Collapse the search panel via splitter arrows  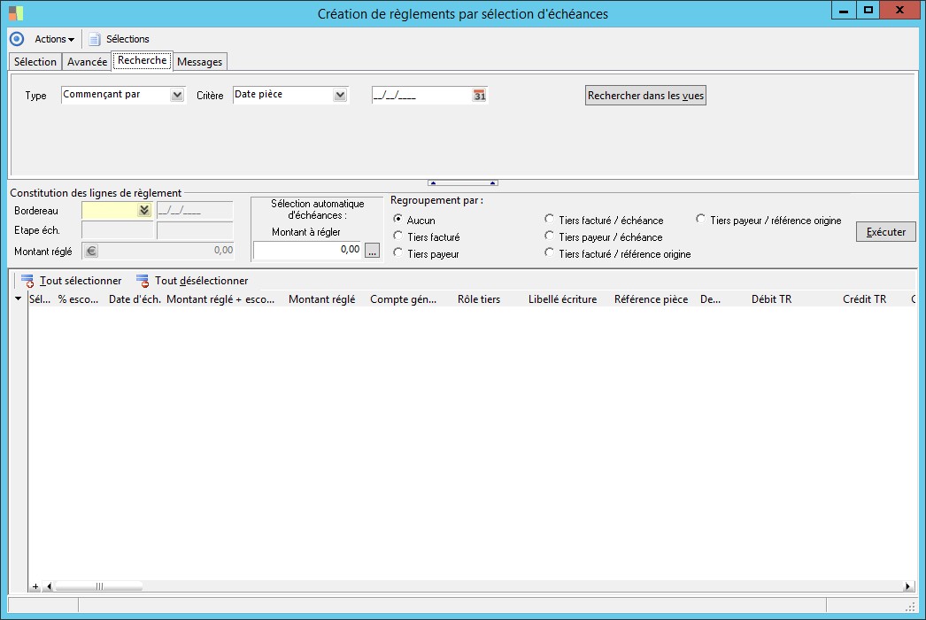point(462,182)
